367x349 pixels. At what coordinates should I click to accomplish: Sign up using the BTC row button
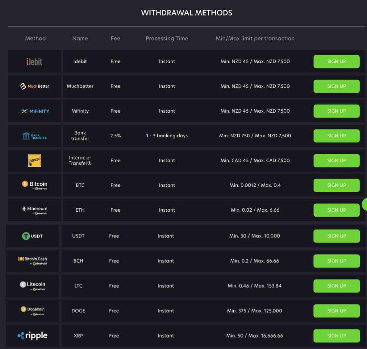[x=336, y=185]
